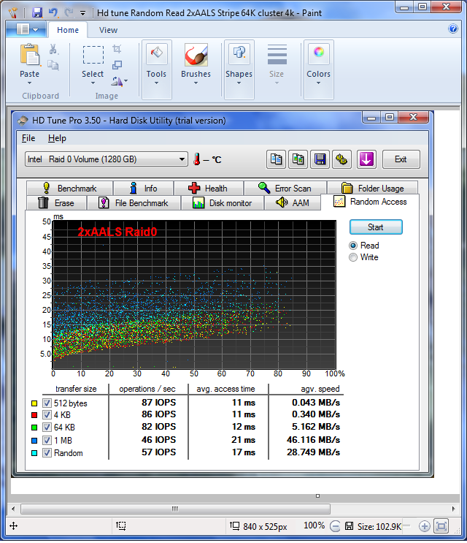Click the Paint horizontal scrollbar thumb

coord(175,509)
